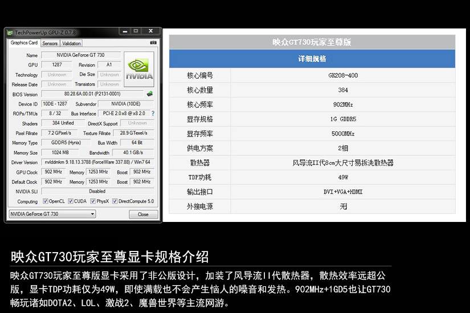
Task: Switch to the Validation tab
Action: click(71, 43)
